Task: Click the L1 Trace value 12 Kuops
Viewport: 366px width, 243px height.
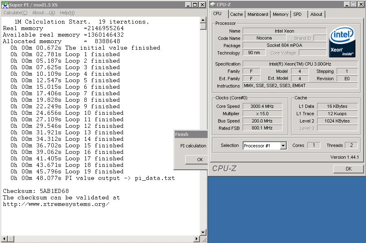Action: [x=337, y=114]
